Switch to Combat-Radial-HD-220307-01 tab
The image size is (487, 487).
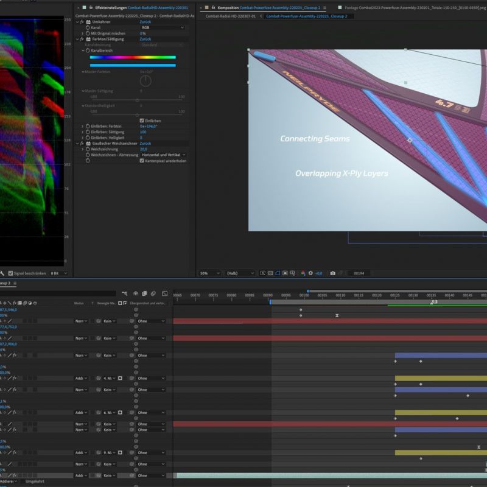tap(230, 16)
